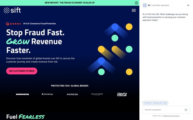Open the hamburger navigation menu

coord(134,10)
